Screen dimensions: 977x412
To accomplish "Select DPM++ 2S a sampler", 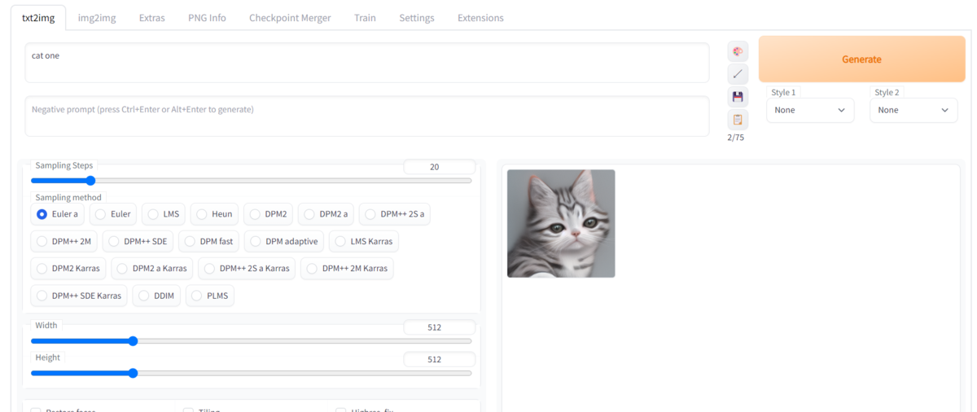I will coord(394,214).
